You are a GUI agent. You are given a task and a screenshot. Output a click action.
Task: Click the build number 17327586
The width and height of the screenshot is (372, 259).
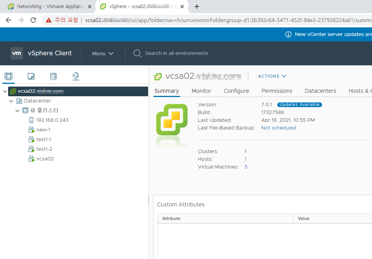[273, 112]
